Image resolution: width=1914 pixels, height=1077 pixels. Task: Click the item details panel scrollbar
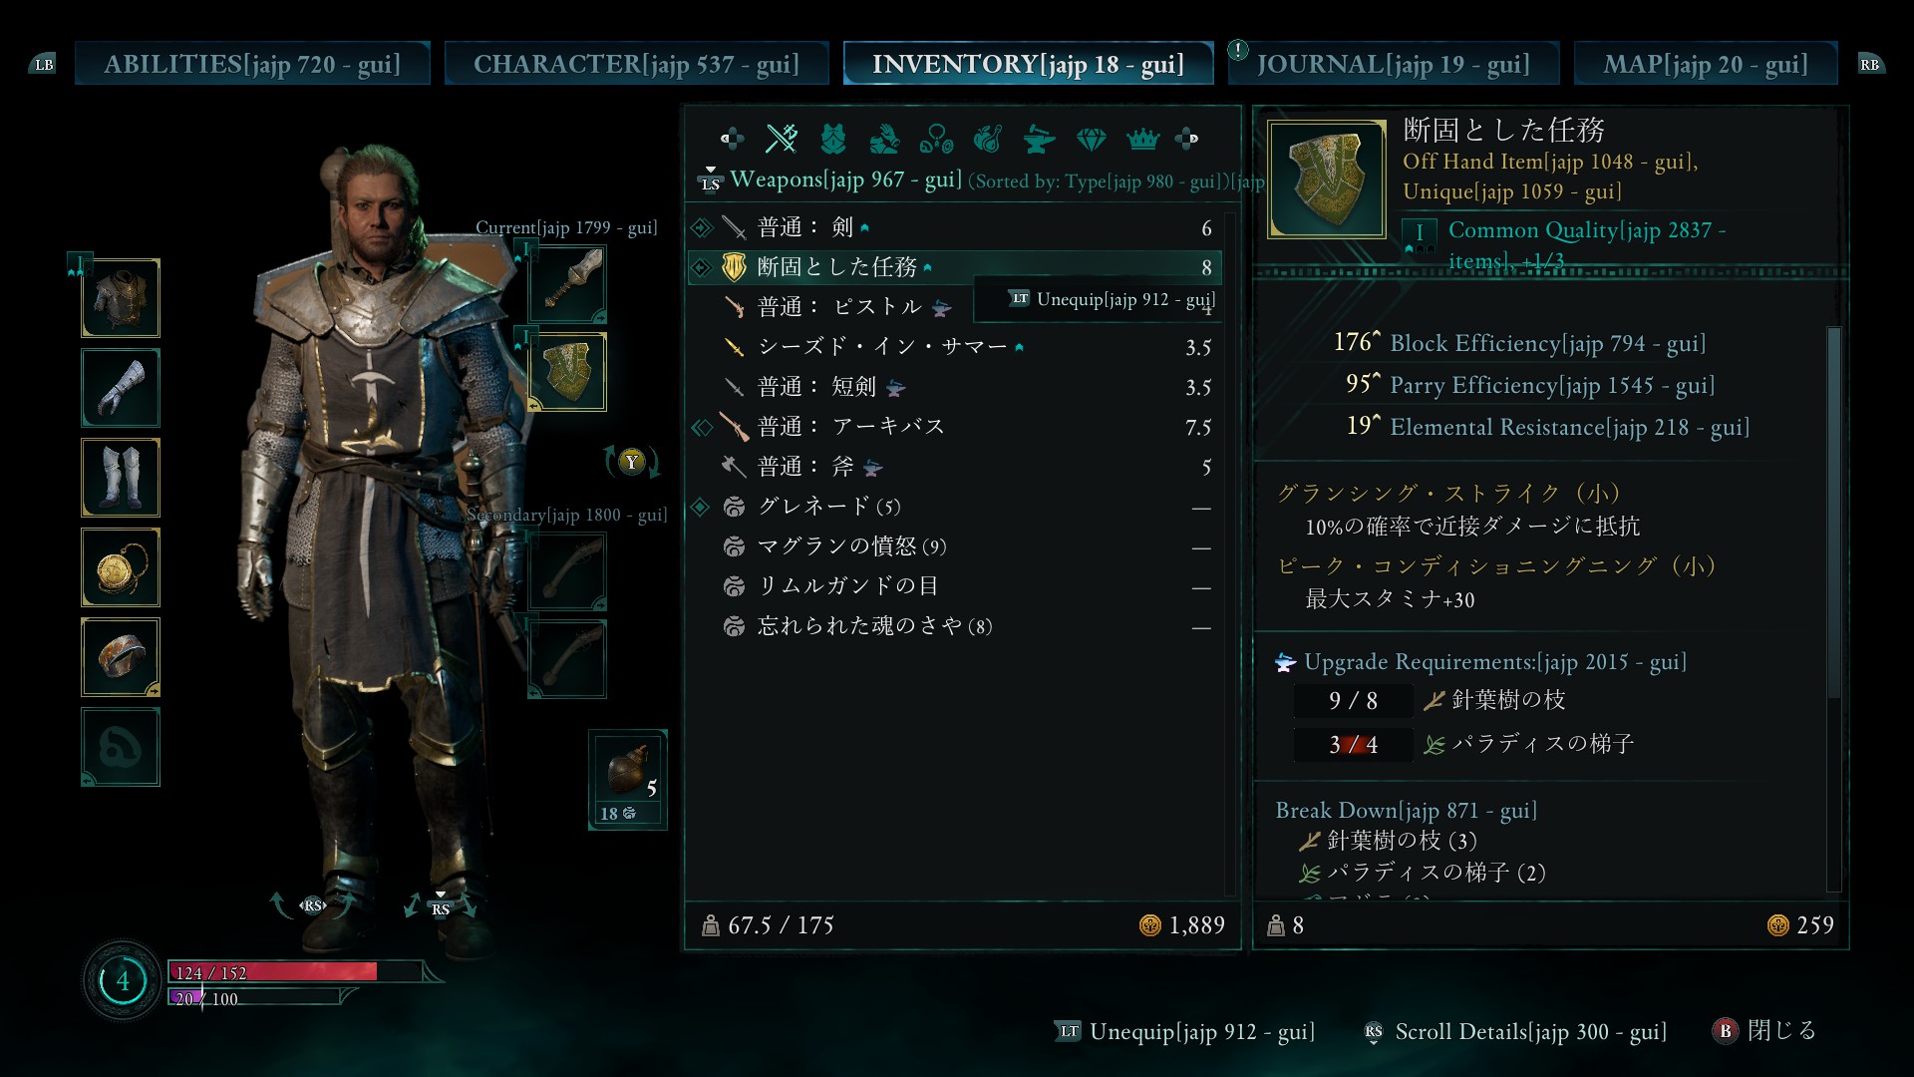tap(1833, 608)
